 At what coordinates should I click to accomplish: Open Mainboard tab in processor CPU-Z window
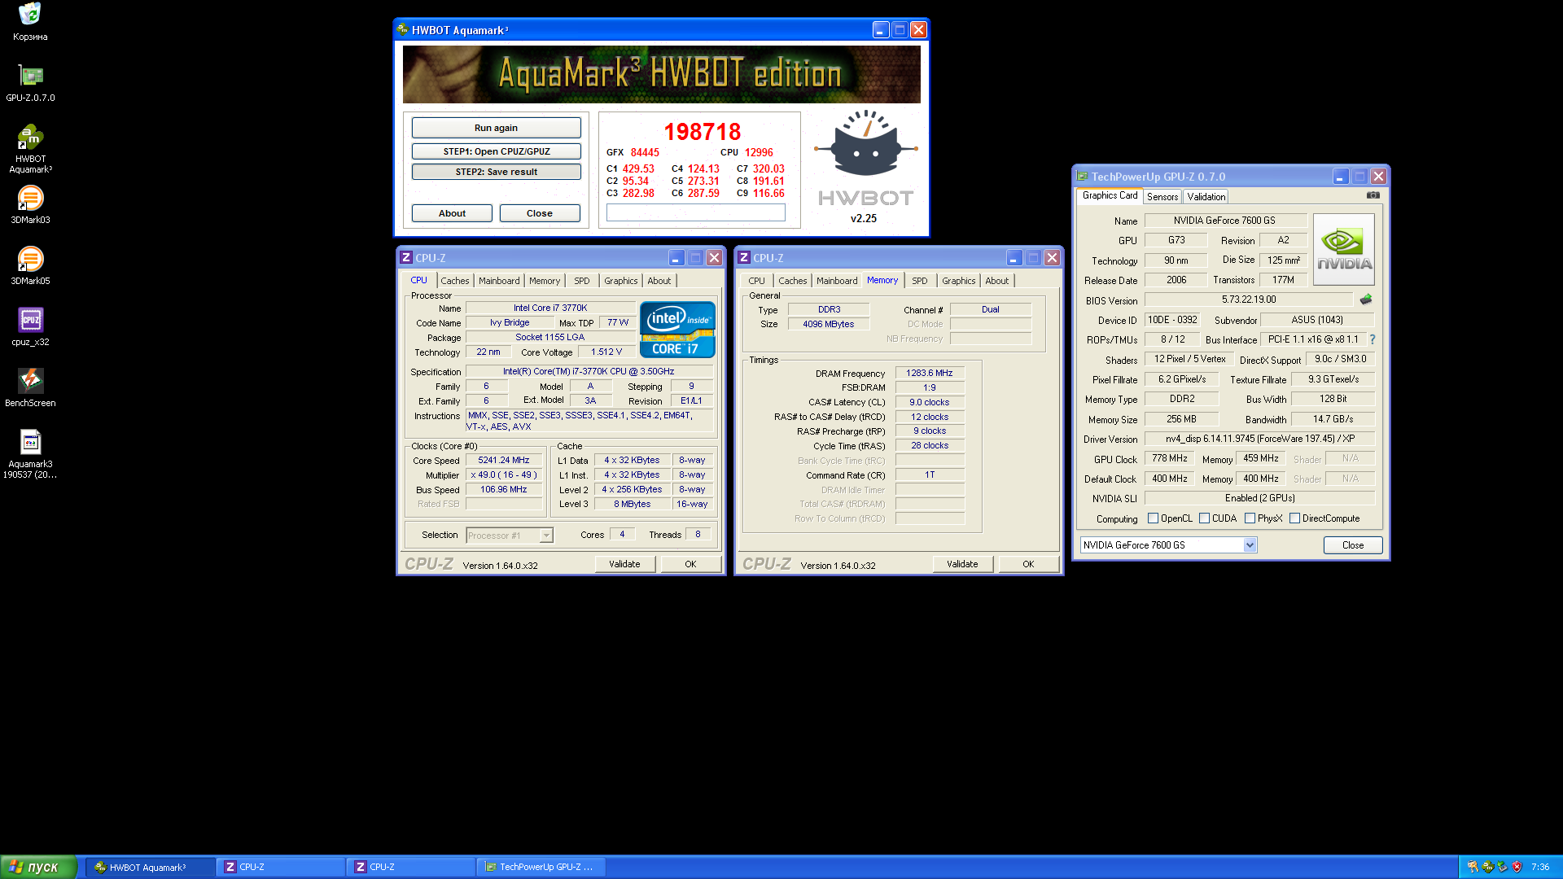coord(499,281)
